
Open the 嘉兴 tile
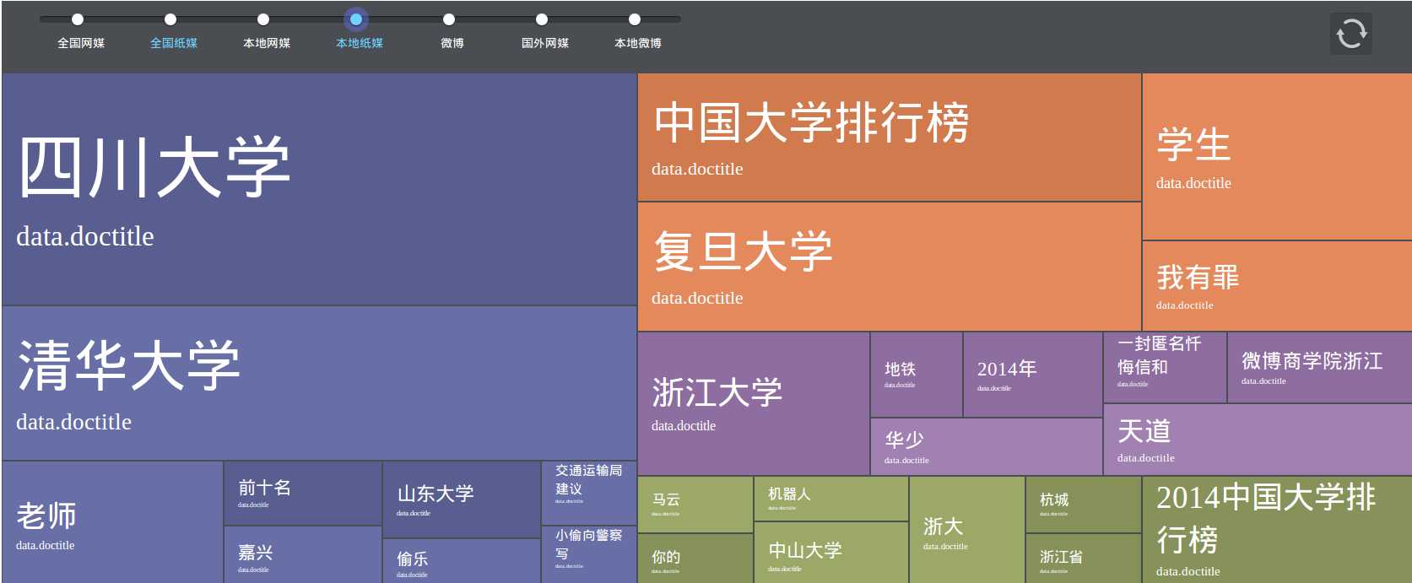tap(303, 554)
